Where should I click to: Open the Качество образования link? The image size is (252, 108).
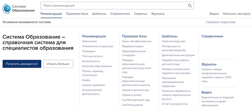tap(97, 66)
